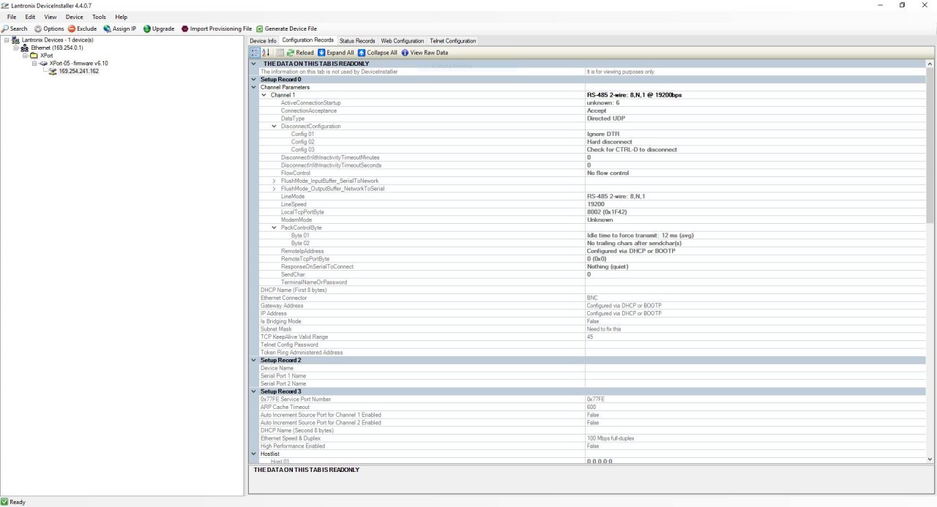Click the "100 Mbps full-duplex" value
The height and width of the screenshot is (507, 937).
(x=610, y=438)
